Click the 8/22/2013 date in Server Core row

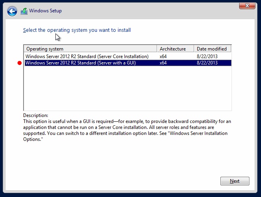207,57
